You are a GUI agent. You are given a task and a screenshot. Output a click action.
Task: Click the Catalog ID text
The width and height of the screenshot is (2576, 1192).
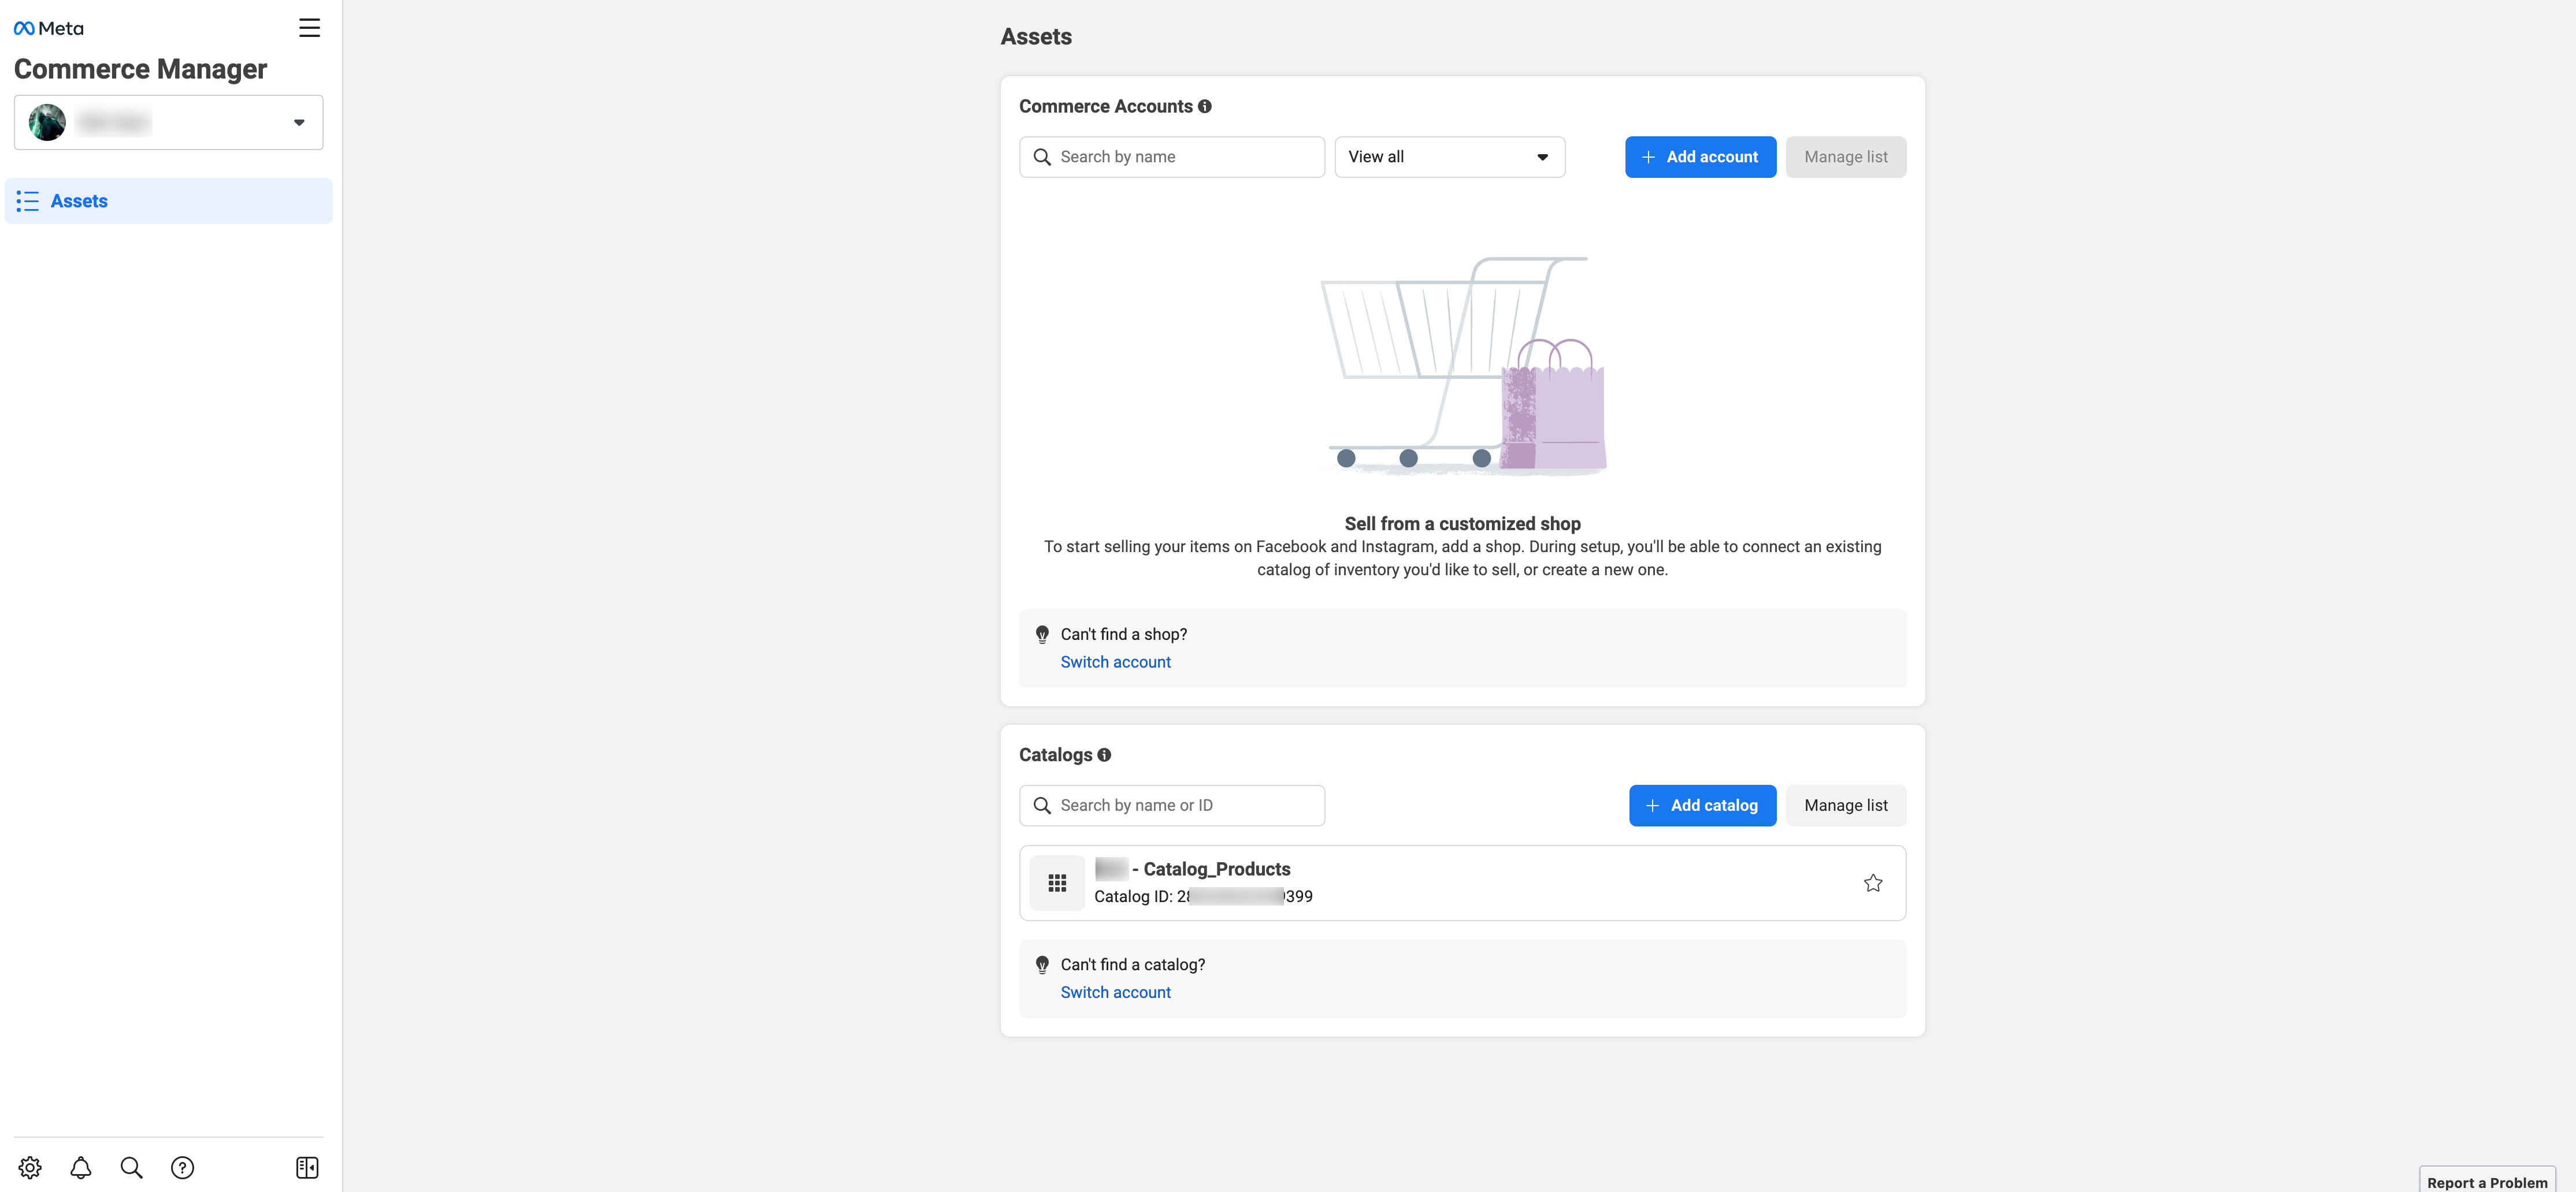(1203, 896)
